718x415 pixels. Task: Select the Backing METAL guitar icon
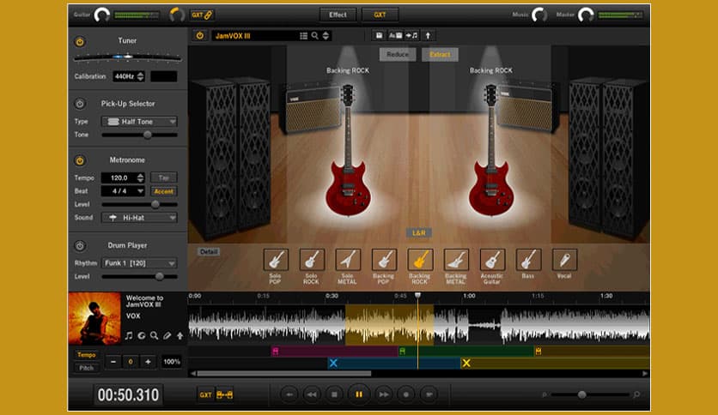coord(457,260)
